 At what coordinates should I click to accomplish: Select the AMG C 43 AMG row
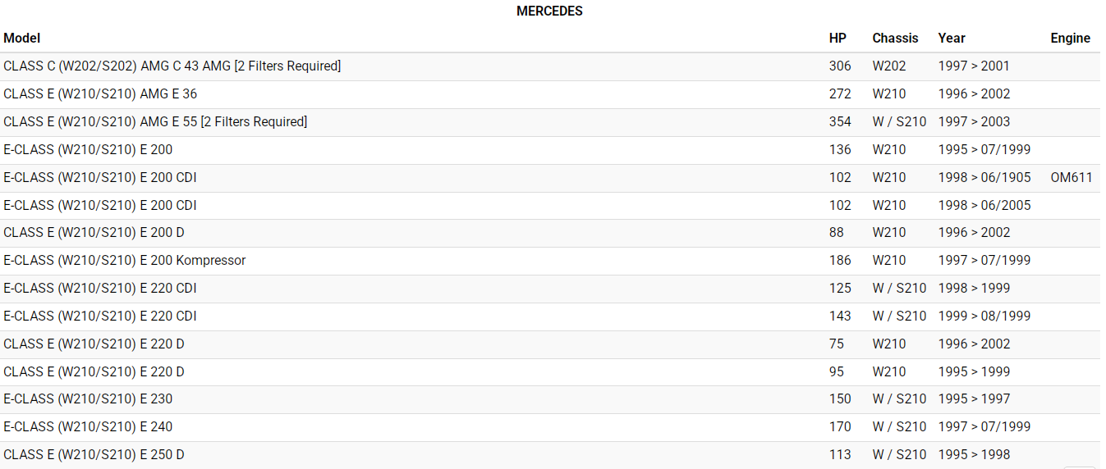[172, 66]
